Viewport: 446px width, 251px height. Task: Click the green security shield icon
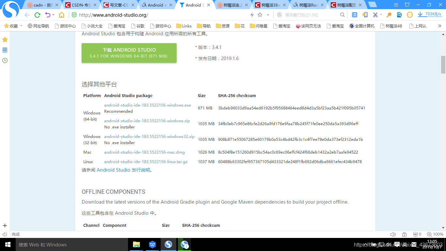coord(74,15)
